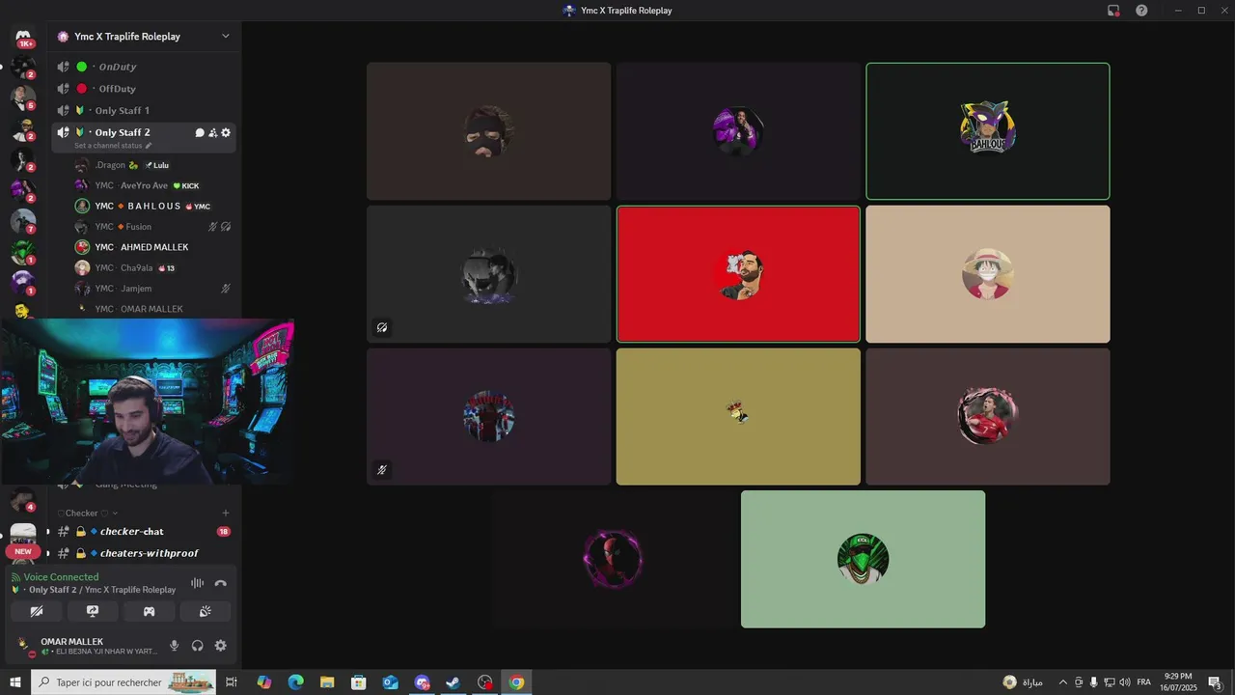Screen dimensions: 1235x695
Task: Select YMC Fusion in member list
Action: tap(152, 227)
